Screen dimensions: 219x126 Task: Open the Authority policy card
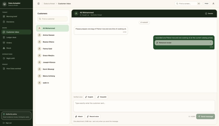16,115
